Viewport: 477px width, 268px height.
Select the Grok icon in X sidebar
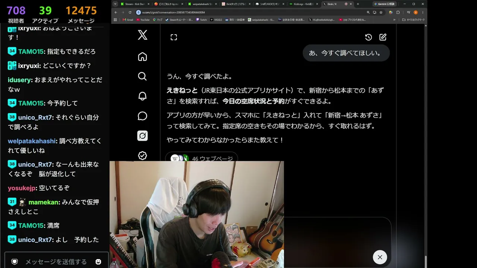(142, 136)
